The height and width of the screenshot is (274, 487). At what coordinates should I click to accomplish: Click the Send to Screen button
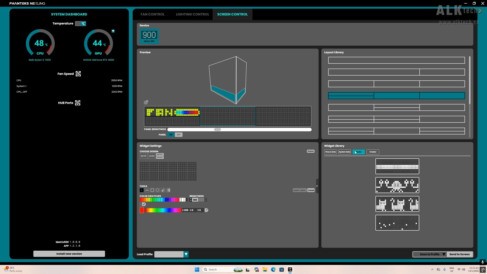(x=460, y=254)
